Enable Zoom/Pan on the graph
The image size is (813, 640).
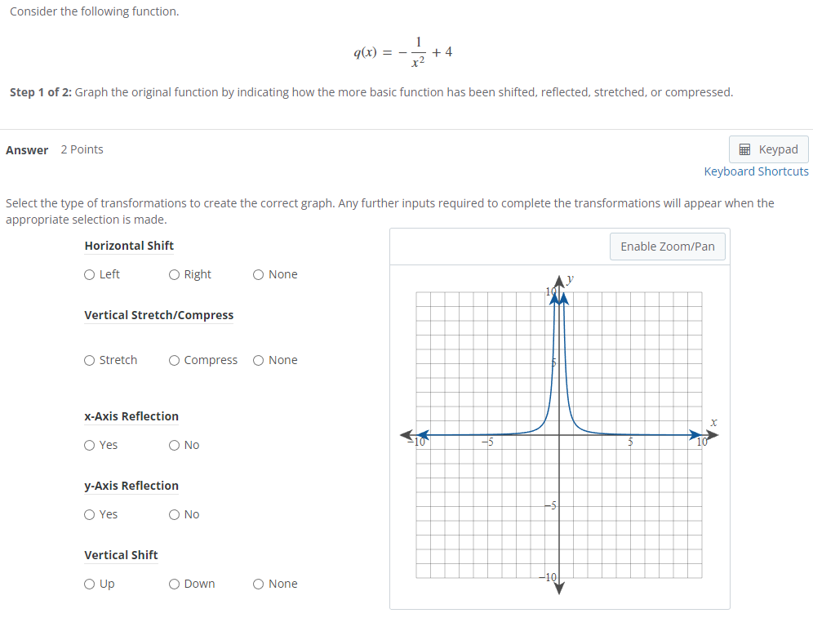point(667,246)
